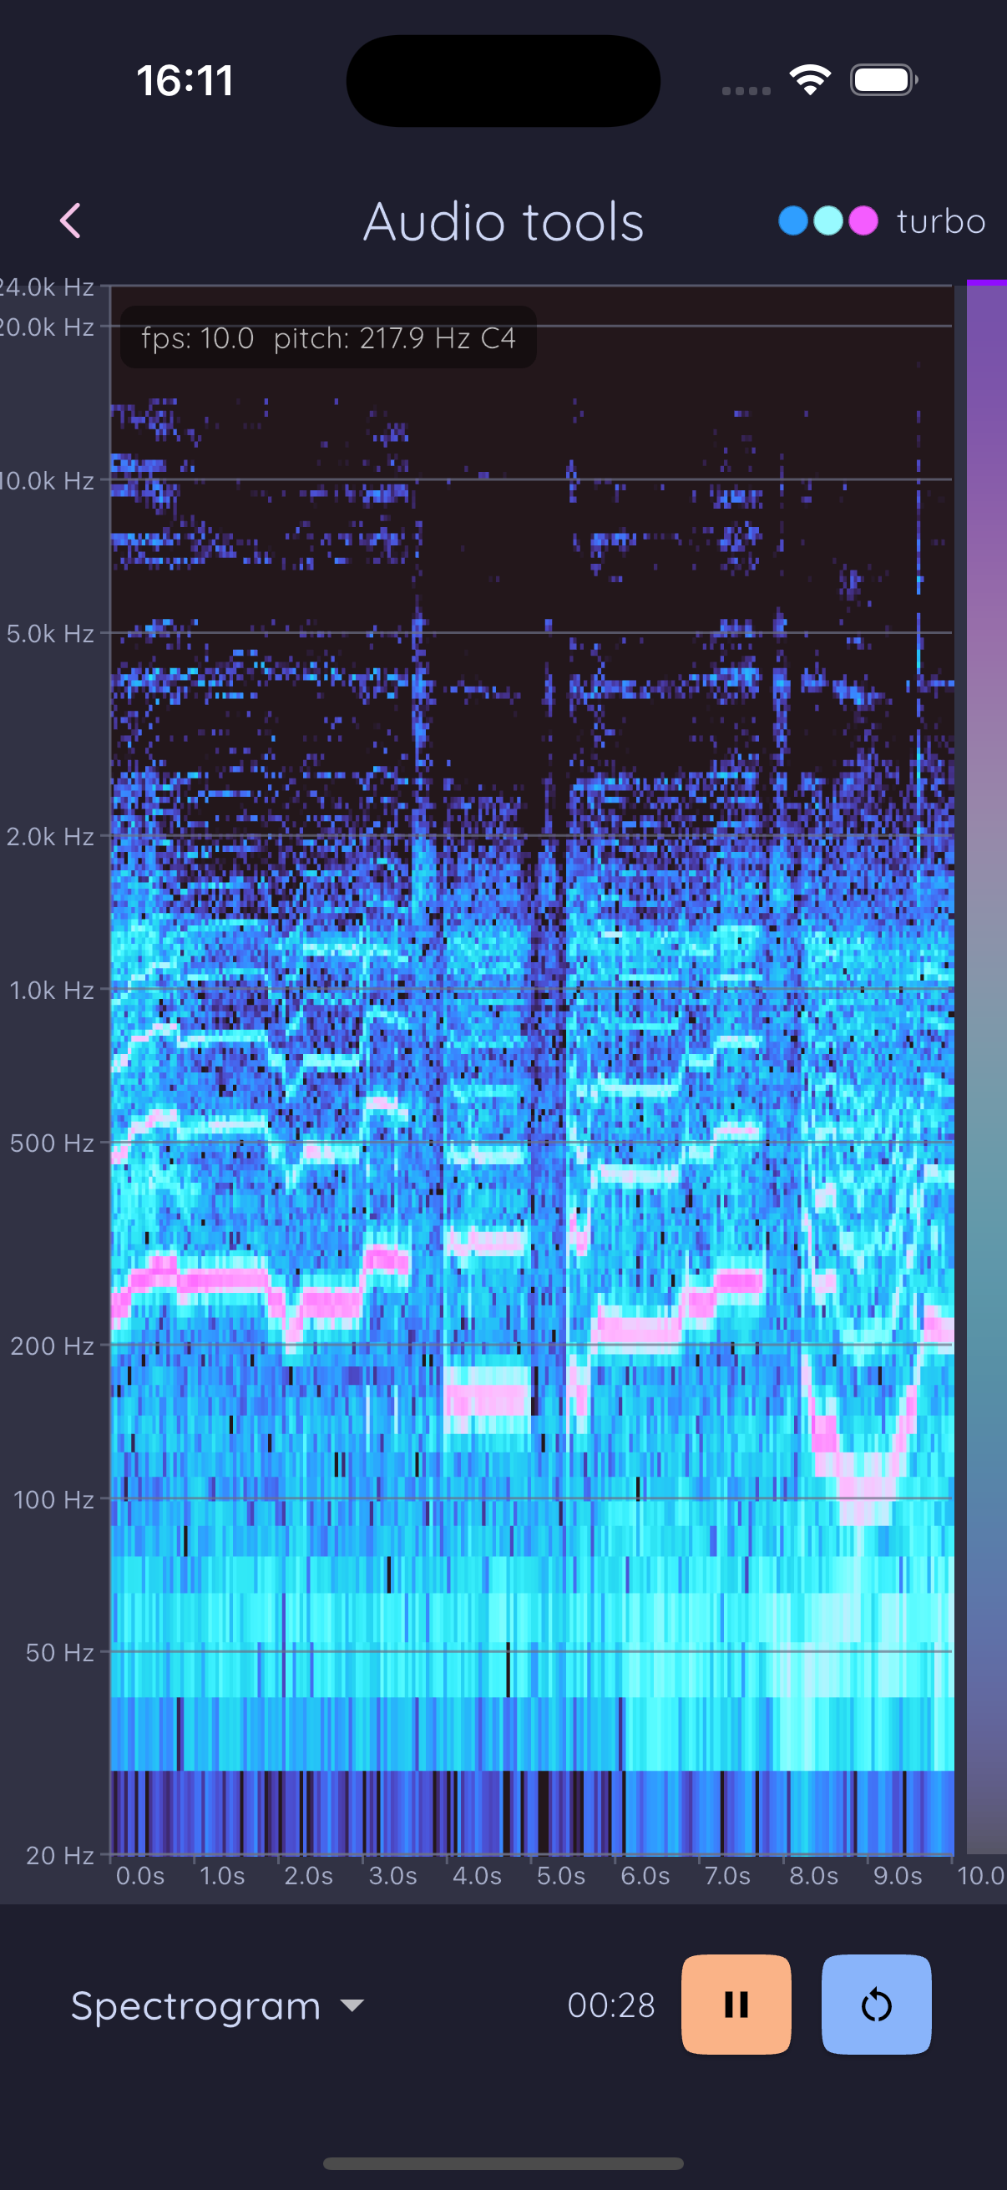Click the fps and pitch info overlay

pos(328,338)
